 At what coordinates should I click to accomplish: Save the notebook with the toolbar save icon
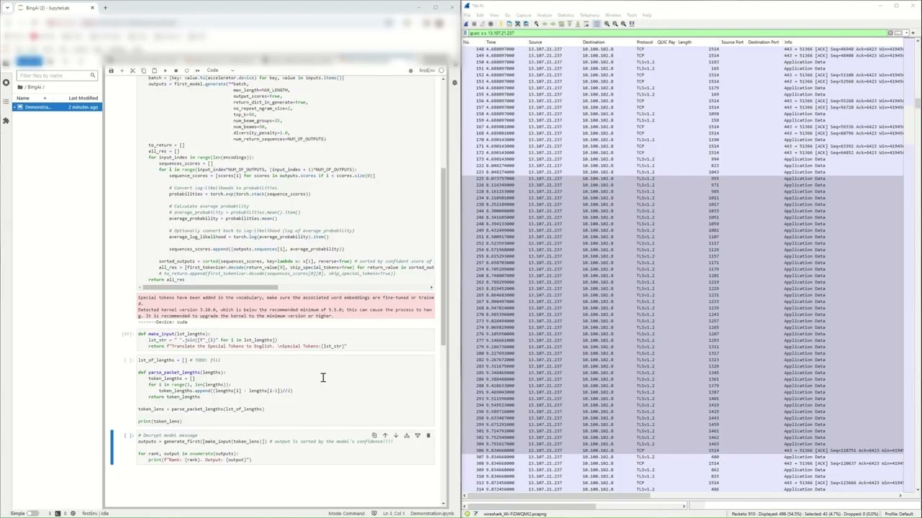click(112, 71)
